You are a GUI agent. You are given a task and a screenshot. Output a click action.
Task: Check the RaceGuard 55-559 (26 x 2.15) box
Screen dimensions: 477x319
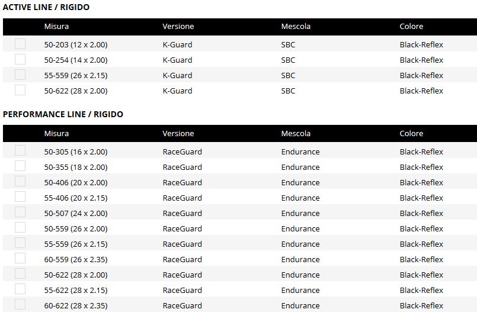tap(20, 243)
